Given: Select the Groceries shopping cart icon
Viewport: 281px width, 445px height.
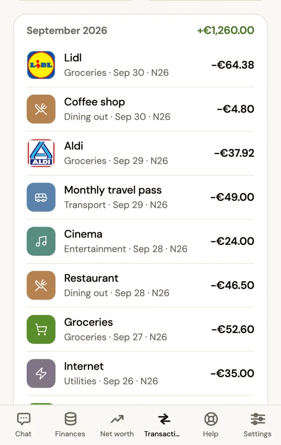Looking at the screenshot, I should coord(41,329).
